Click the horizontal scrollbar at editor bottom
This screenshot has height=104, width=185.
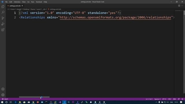(x=34, y=97)
